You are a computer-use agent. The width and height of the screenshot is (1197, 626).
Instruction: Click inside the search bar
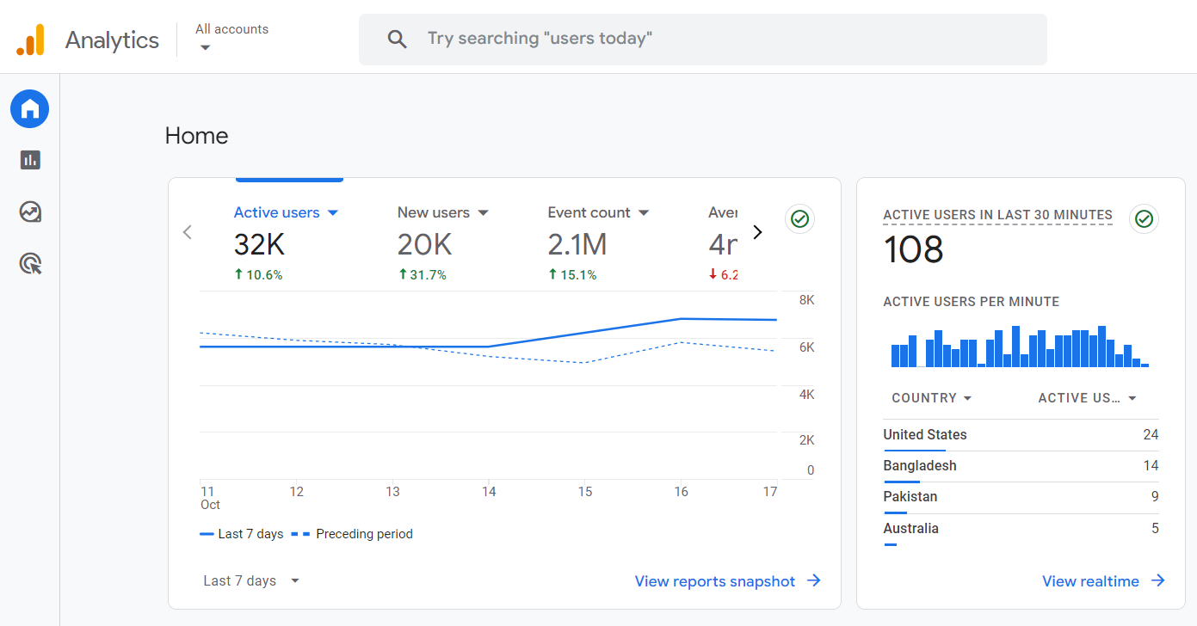(x=602, y=39)
